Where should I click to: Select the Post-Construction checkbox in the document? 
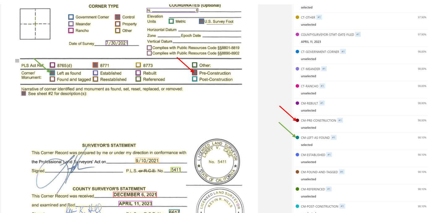pos(195,79)
